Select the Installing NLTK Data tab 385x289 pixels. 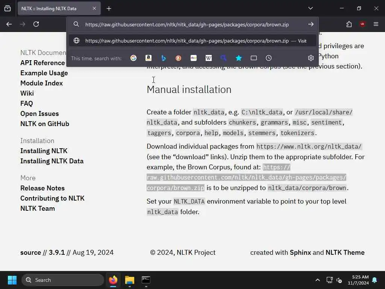tap(59, 8)
